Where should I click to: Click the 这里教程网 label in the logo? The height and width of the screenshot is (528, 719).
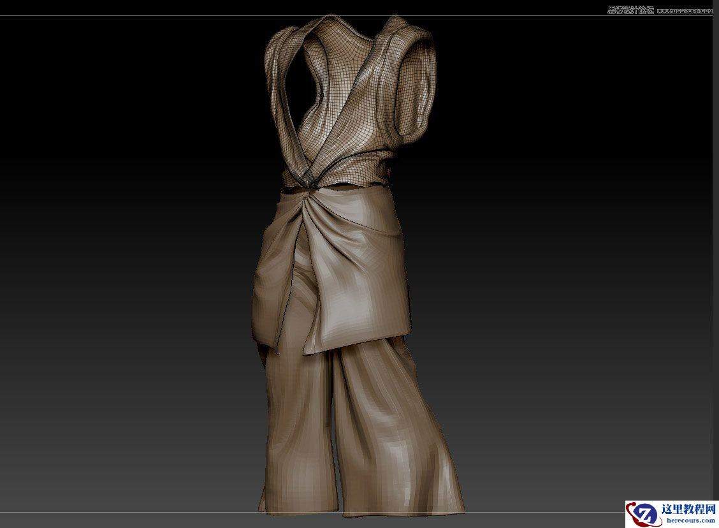pos(688,509)
